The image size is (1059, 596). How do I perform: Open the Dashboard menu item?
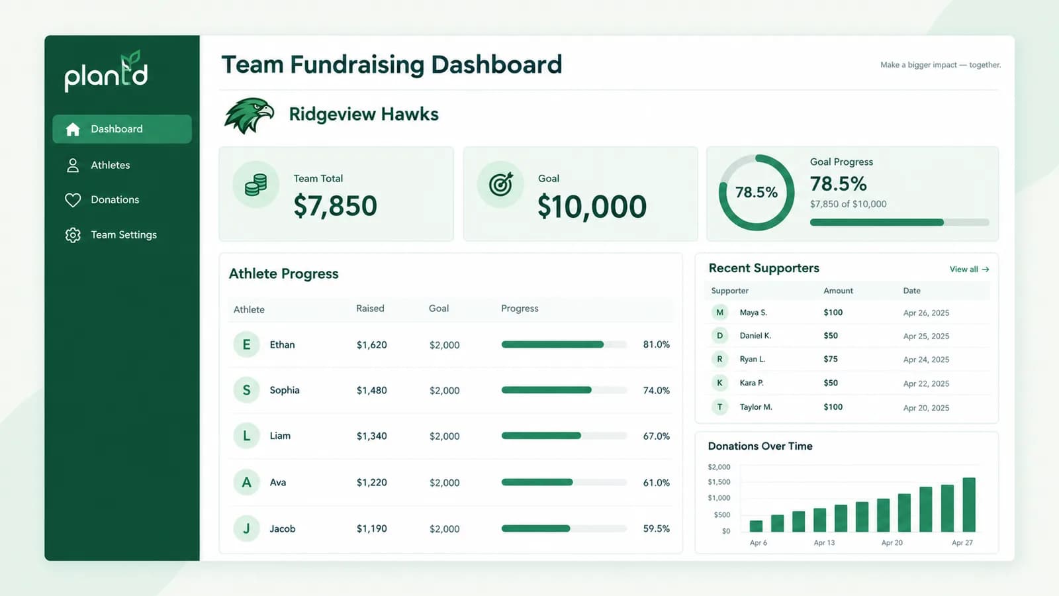(x=122, y=129)
